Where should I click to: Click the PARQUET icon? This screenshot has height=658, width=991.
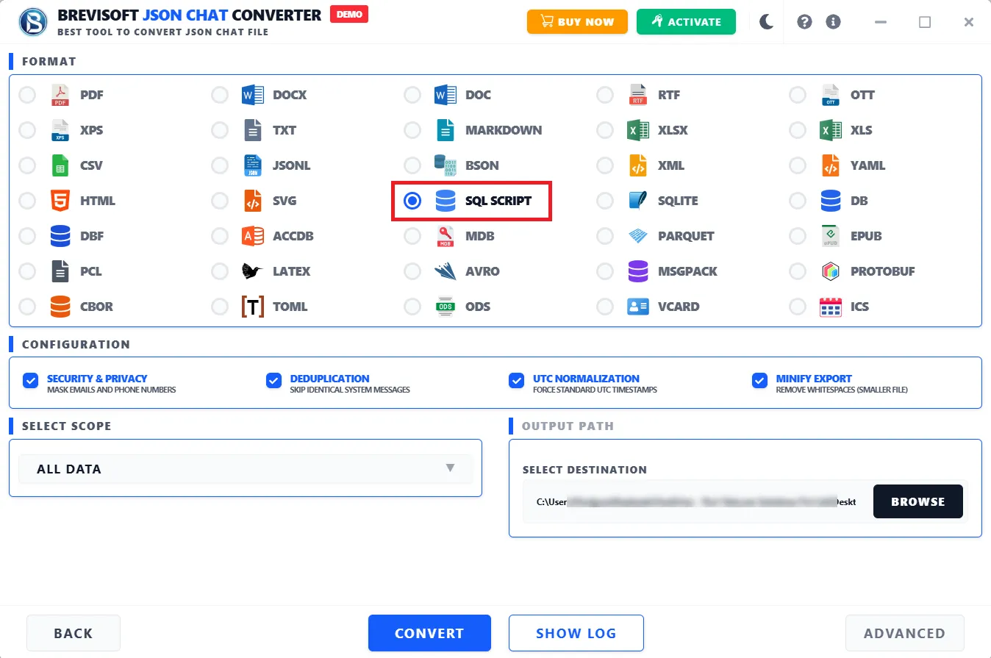point(638,236)
